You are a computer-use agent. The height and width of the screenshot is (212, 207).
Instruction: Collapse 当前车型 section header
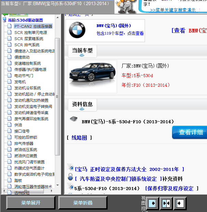coord(82,51)
